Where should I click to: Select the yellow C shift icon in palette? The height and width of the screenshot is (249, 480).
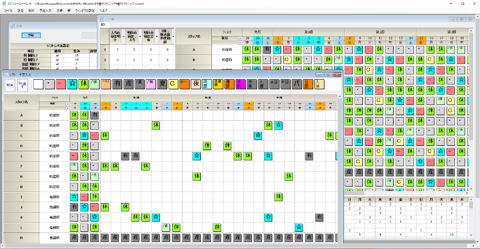coord(173,84)
